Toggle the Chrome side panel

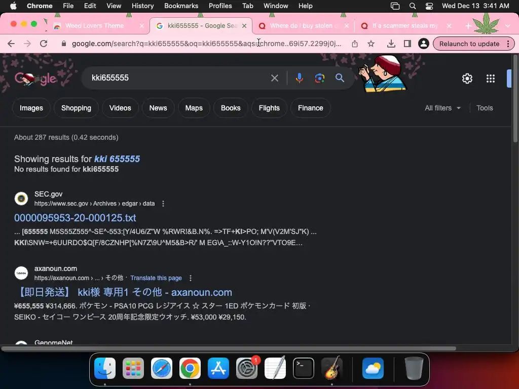tap(407, 44)
